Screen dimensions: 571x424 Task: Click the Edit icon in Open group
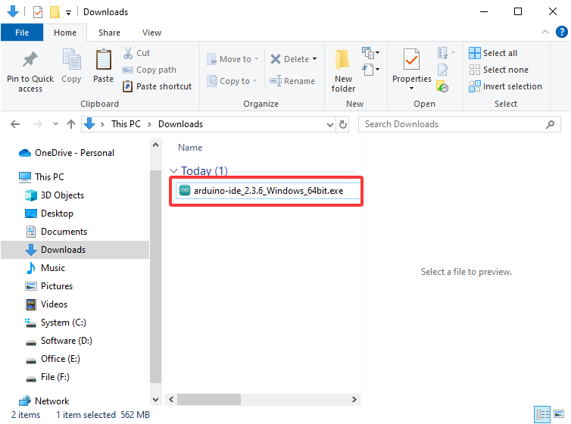(x=443, y=70)
